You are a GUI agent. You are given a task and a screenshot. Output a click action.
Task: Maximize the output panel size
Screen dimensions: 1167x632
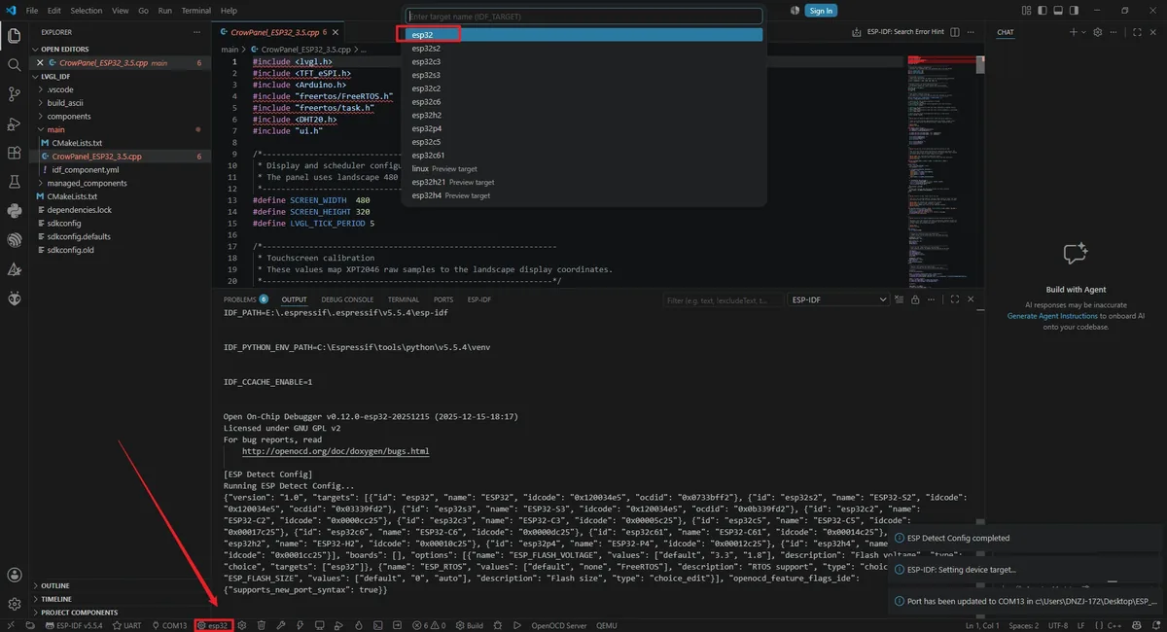click(955, 299)
